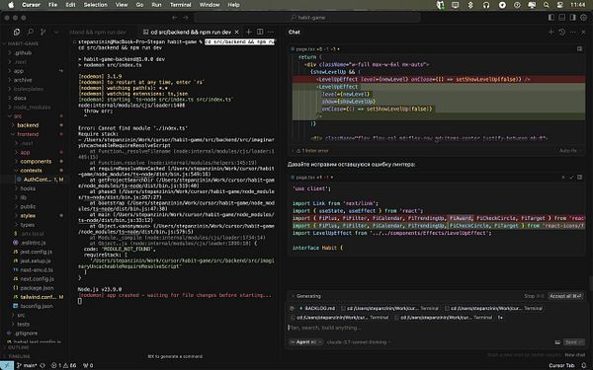Screen dimensions: 593x370
Task: Expand the backend folder
Action: 28,125
